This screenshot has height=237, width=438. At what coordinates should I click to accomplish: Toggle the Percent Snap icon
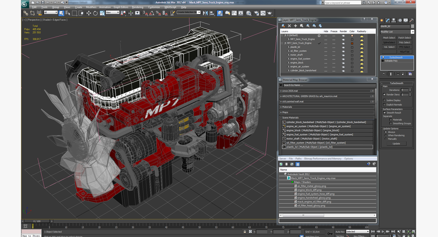(158, 13)
